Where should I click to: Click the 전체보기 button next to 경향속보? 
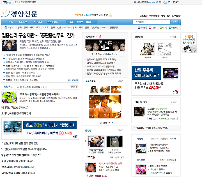pyautogui.click(x=74, y=87)
